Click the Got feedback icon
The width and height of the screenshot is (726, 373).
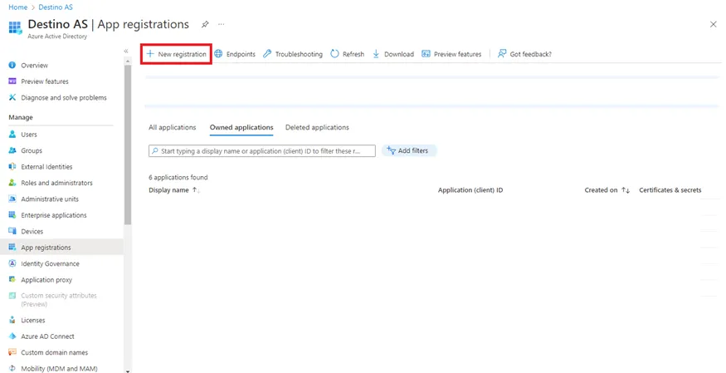point(502,54)
